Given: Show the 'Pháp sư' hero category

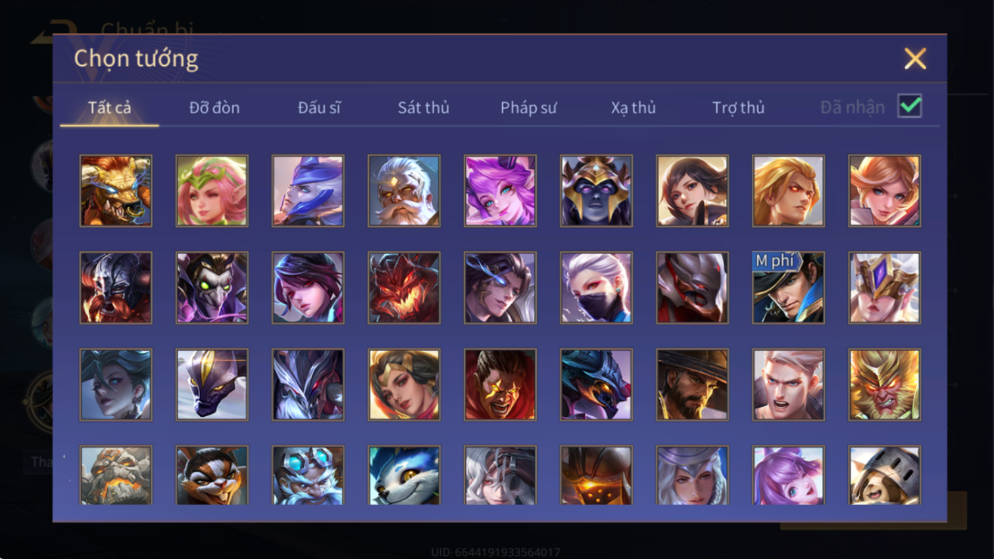Looking at the screenshot, I should [528, 107].
